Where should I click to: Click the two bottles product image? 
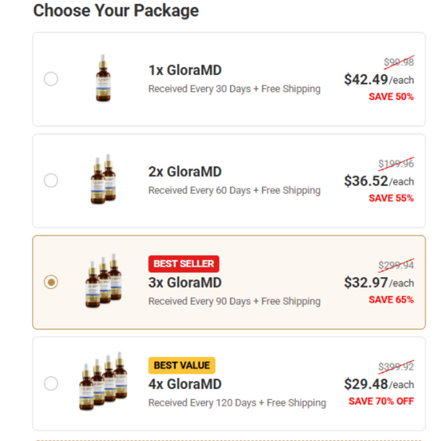103,180
